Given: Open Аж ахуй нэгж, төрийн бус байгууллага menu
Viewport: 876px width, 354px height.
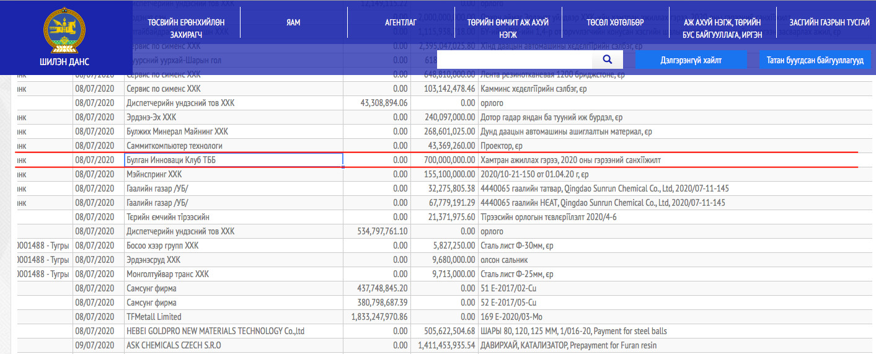Looking at the screenshot, I should point(722,29).
